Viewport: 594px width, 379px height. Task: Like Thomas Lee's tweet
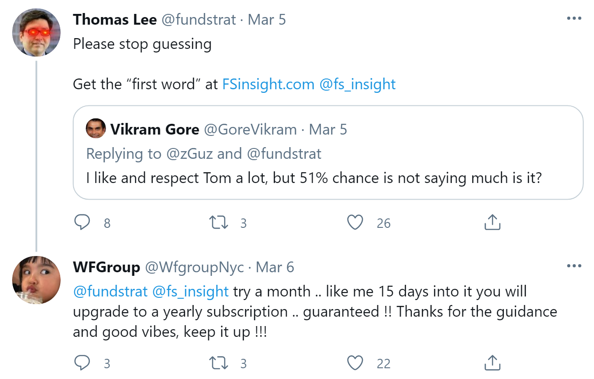355,222
